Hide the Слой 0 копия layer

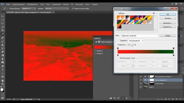pos(141,84)
